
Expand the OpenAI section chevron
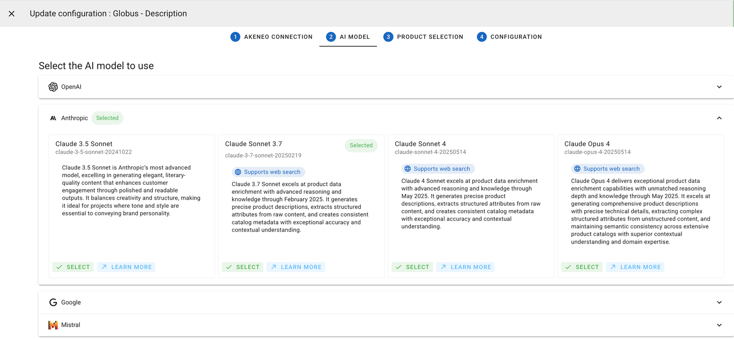[719, 87]
